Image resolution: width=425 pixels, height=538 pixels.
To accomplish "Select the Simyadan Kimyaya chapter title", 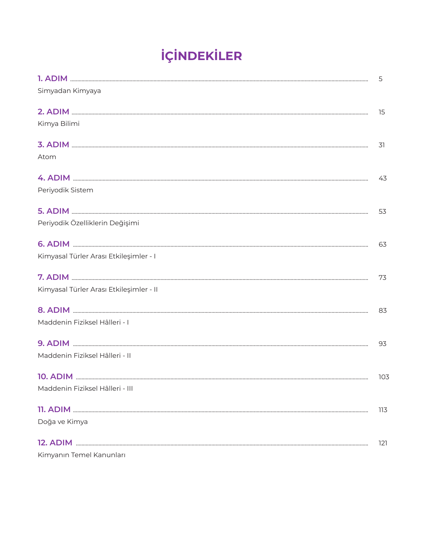I will pos(69,91).
